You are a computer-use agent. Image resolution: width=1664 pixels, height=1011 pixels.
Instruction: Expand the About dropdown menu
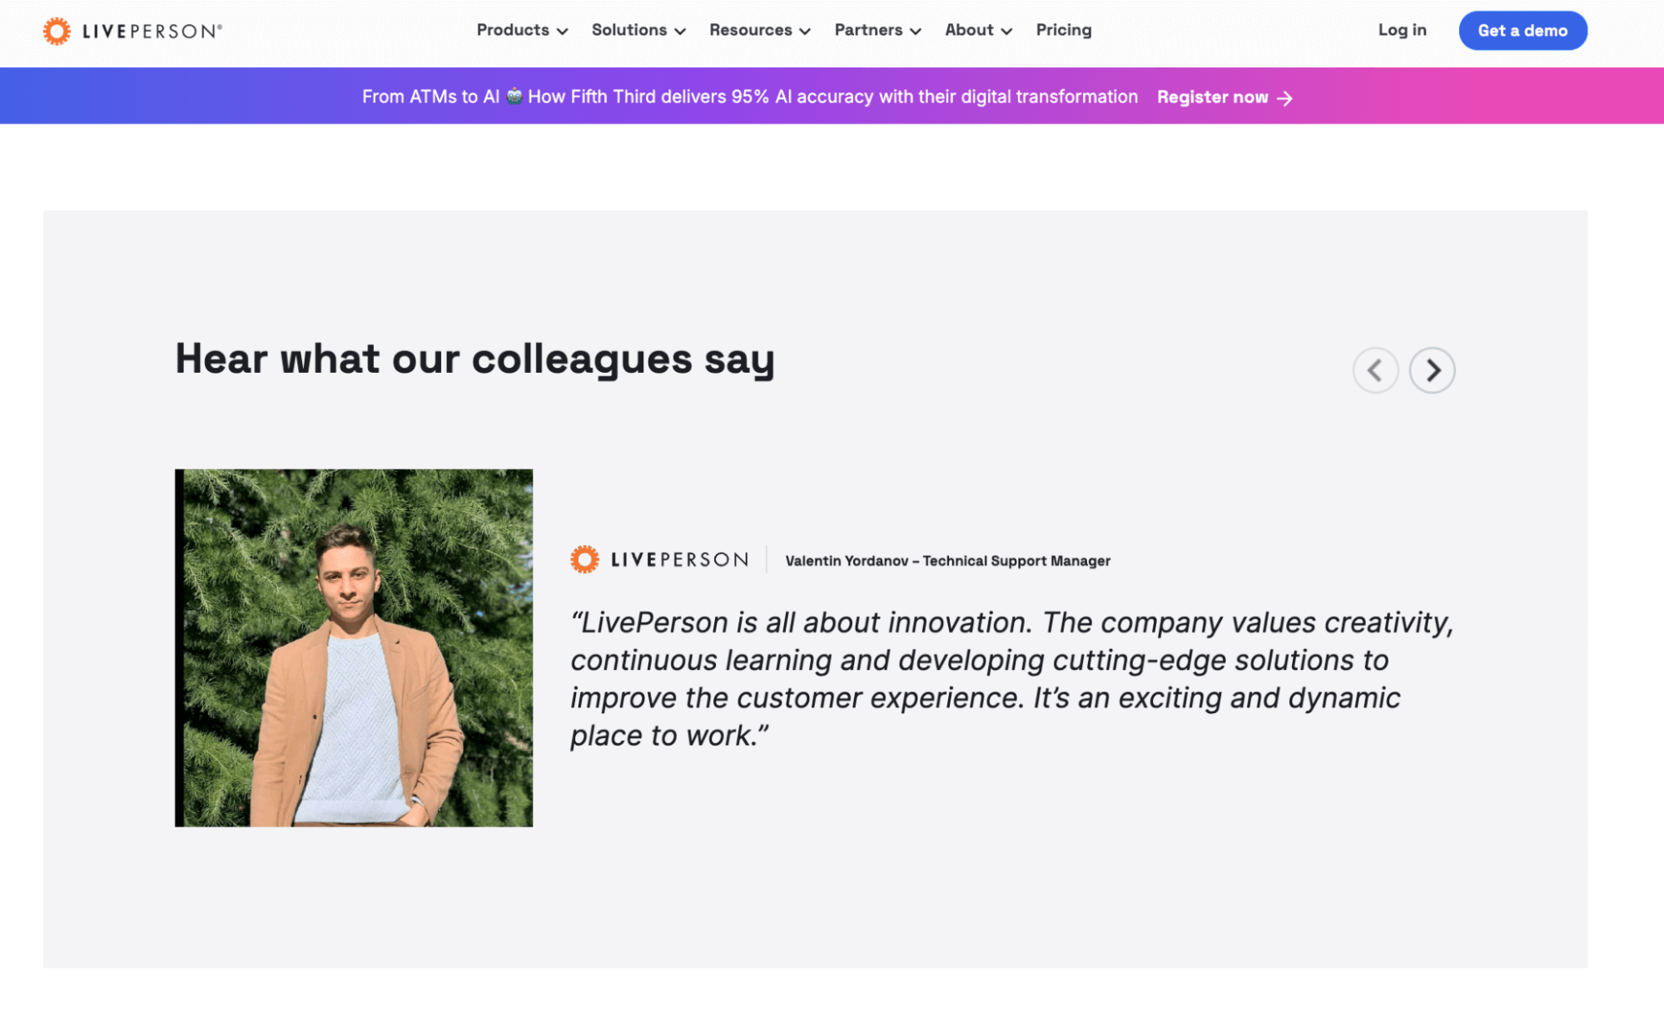976,30
